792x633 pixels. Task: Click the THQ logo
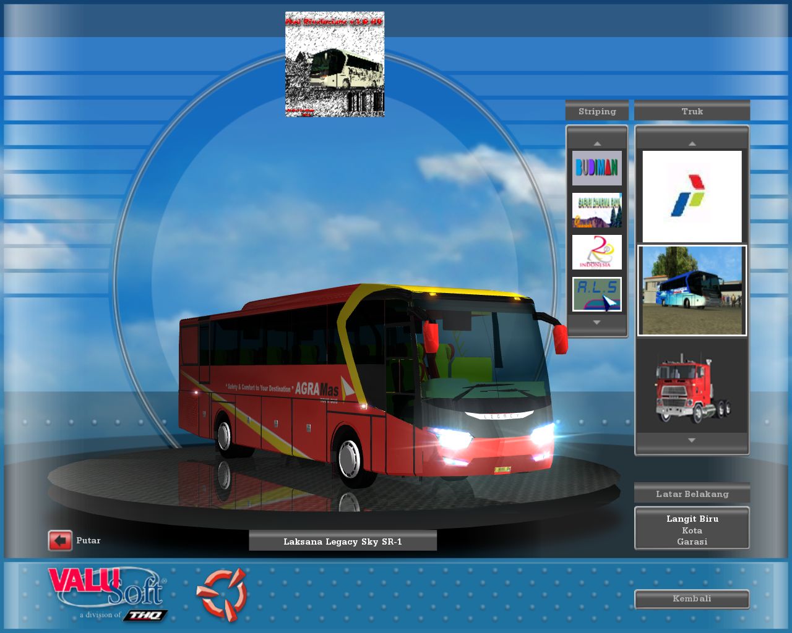(145, 615)
